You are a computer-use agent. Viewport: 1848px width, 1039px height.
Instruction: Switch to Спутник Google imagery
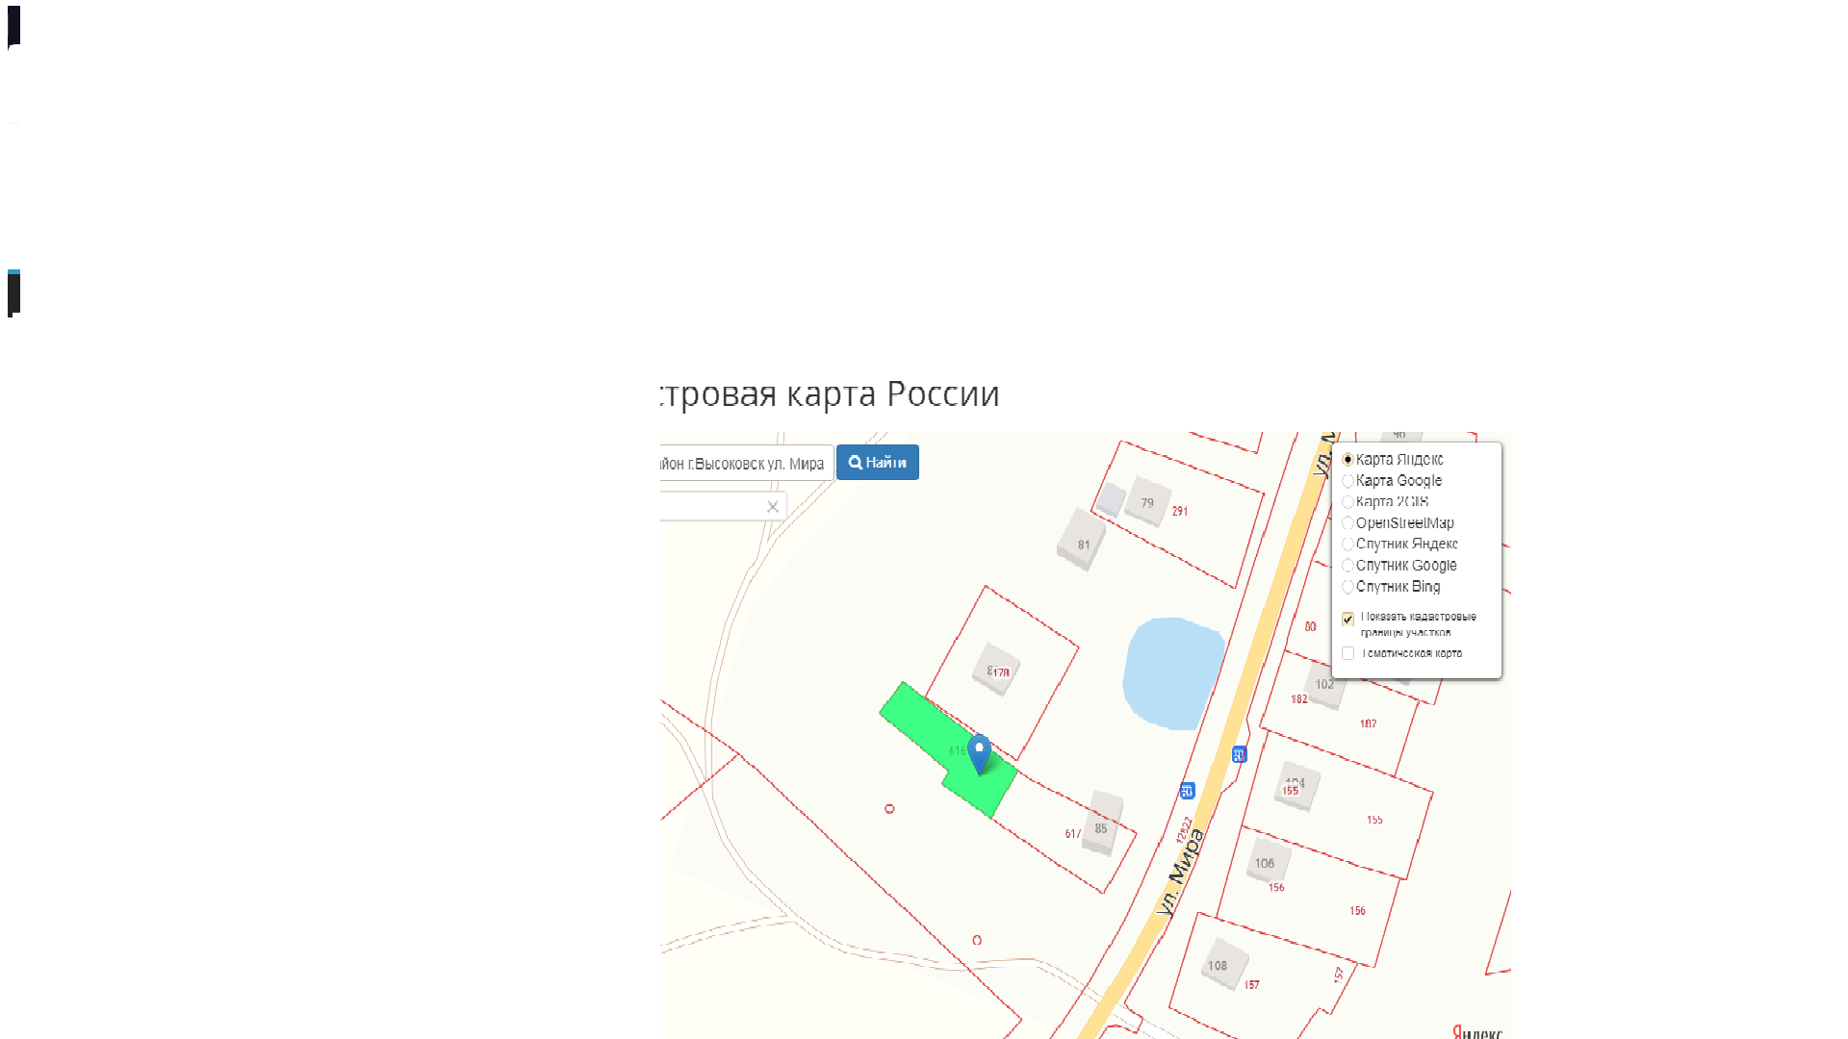(1347, 566)
